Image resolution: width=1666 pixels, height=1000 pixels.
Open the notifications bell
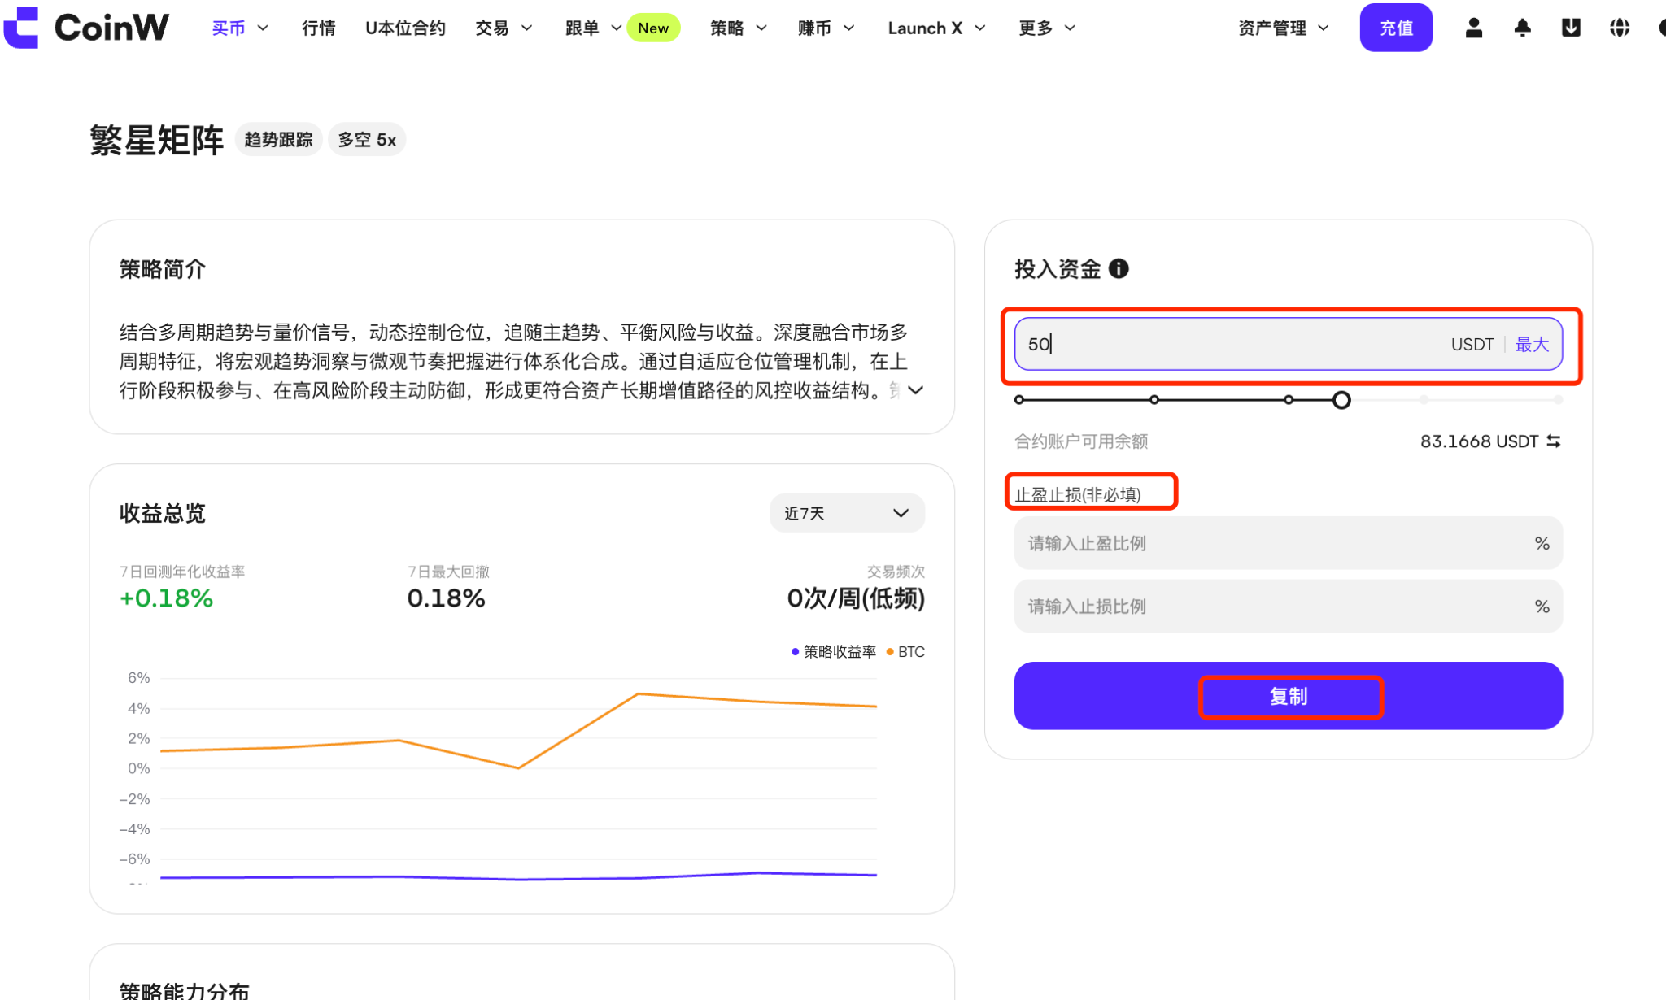[x=1522, y=28]
